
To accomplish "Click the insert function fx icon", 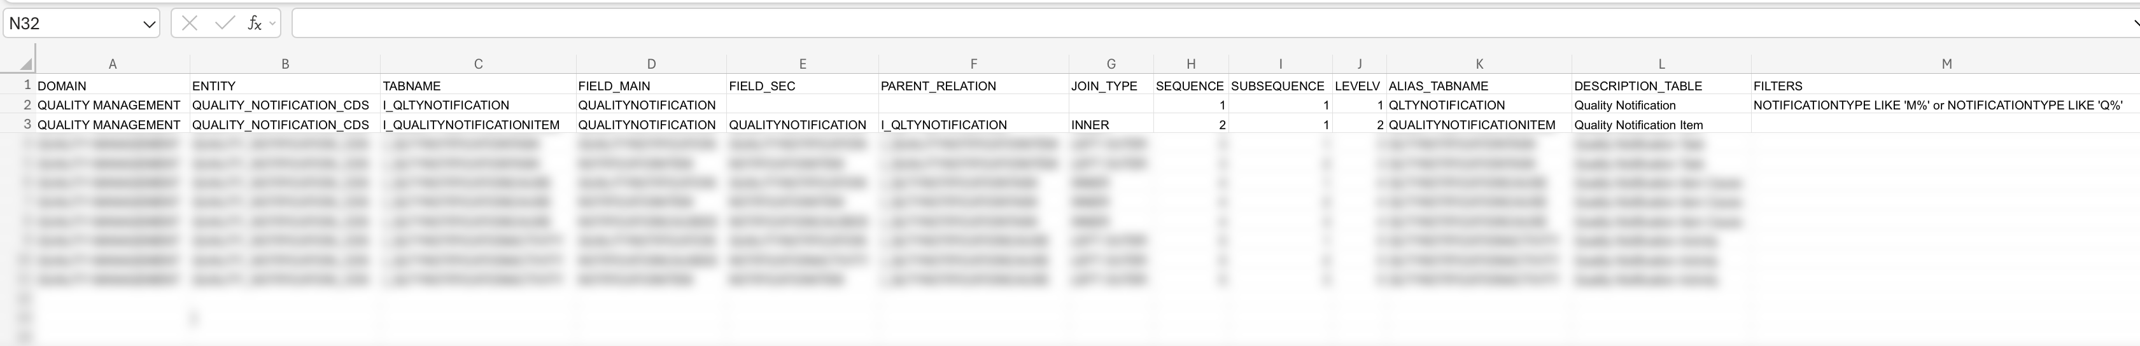I will tap(254, 24).
